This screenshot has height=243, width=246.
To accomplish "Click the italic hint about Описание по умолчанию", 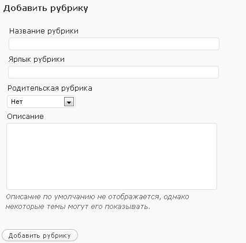I will (98, 197).
